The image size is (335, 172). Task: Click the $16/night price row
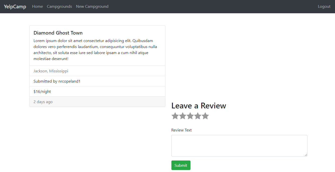pyautogui.click(x=42, y=91)
